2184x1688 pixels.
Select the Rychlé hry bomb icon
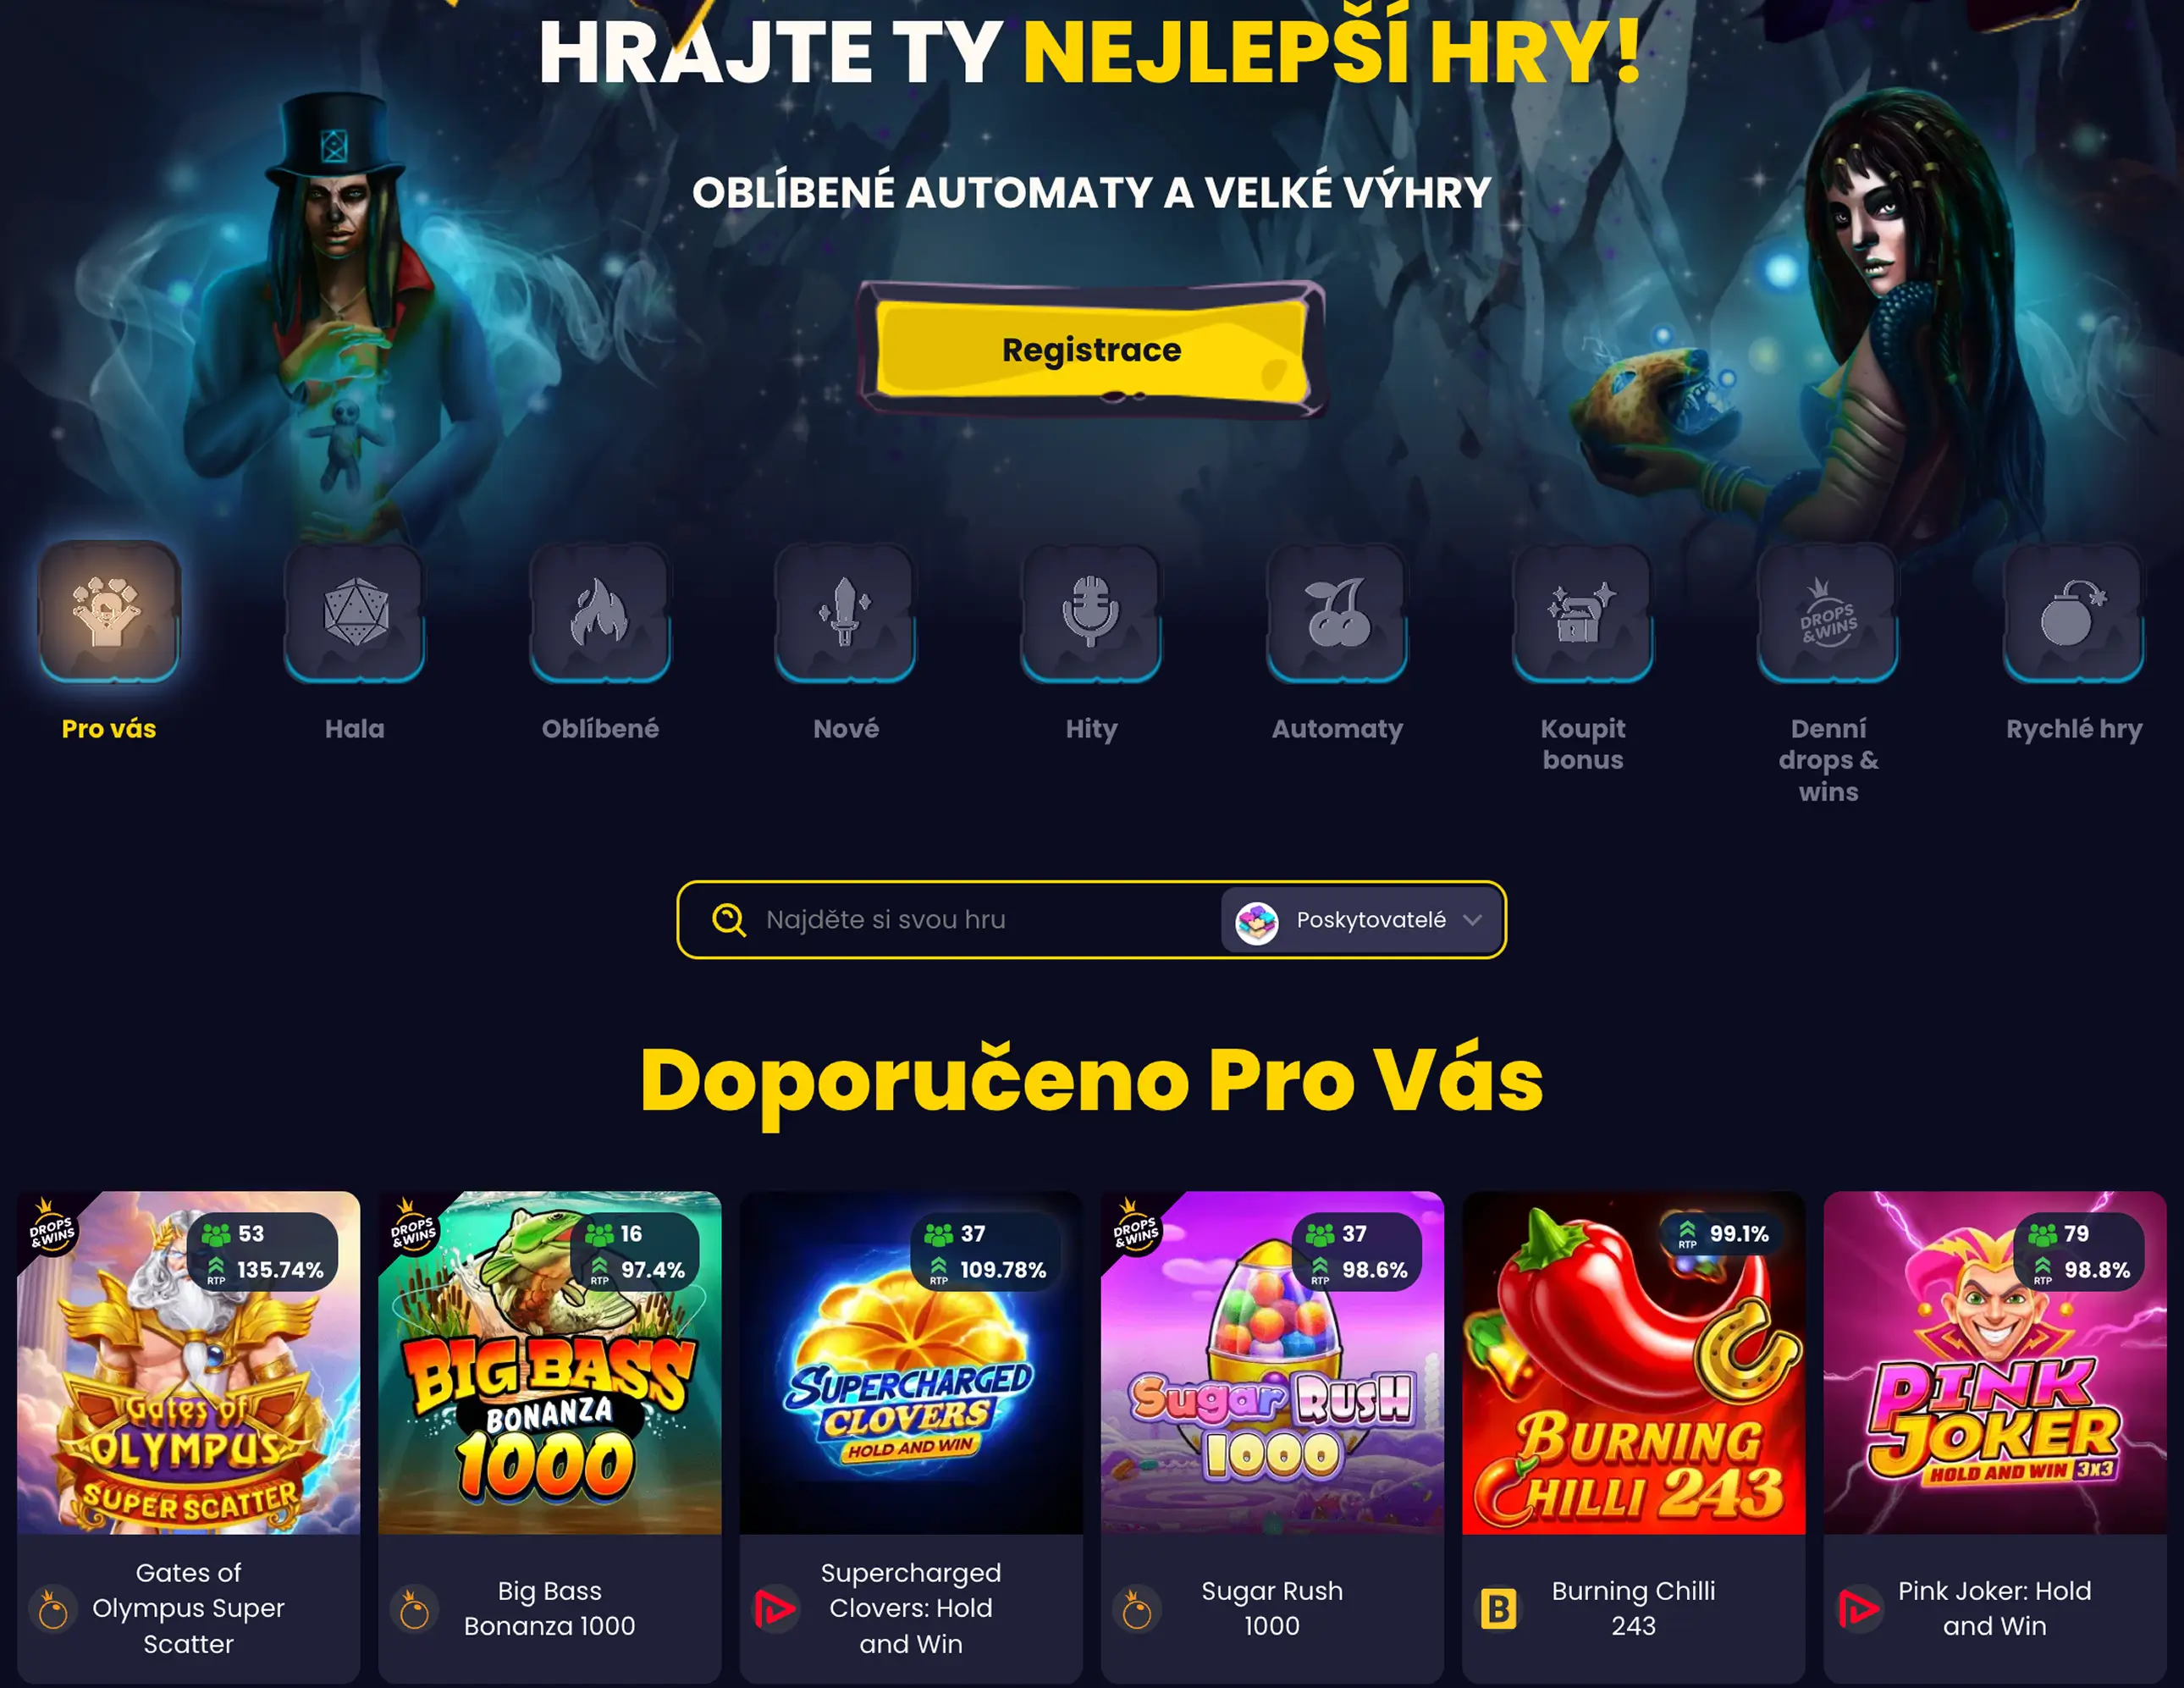(x=2074, y=612)
